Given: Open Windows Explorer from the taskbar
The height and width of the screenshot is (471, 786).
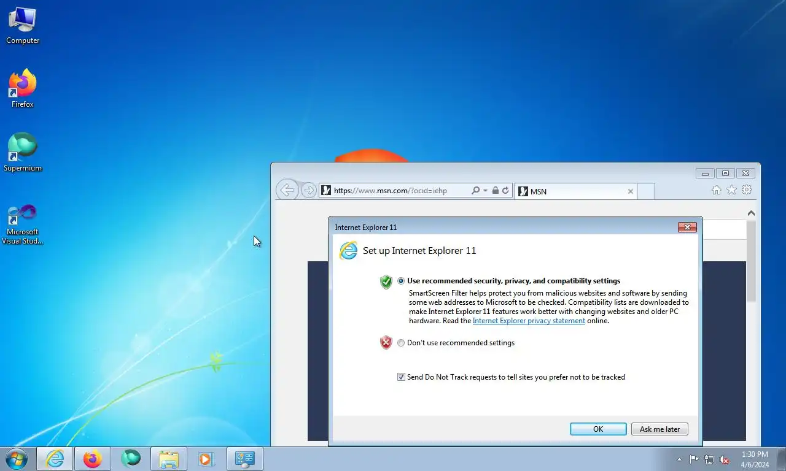Looking at the screenshot, I should (169, 459).
